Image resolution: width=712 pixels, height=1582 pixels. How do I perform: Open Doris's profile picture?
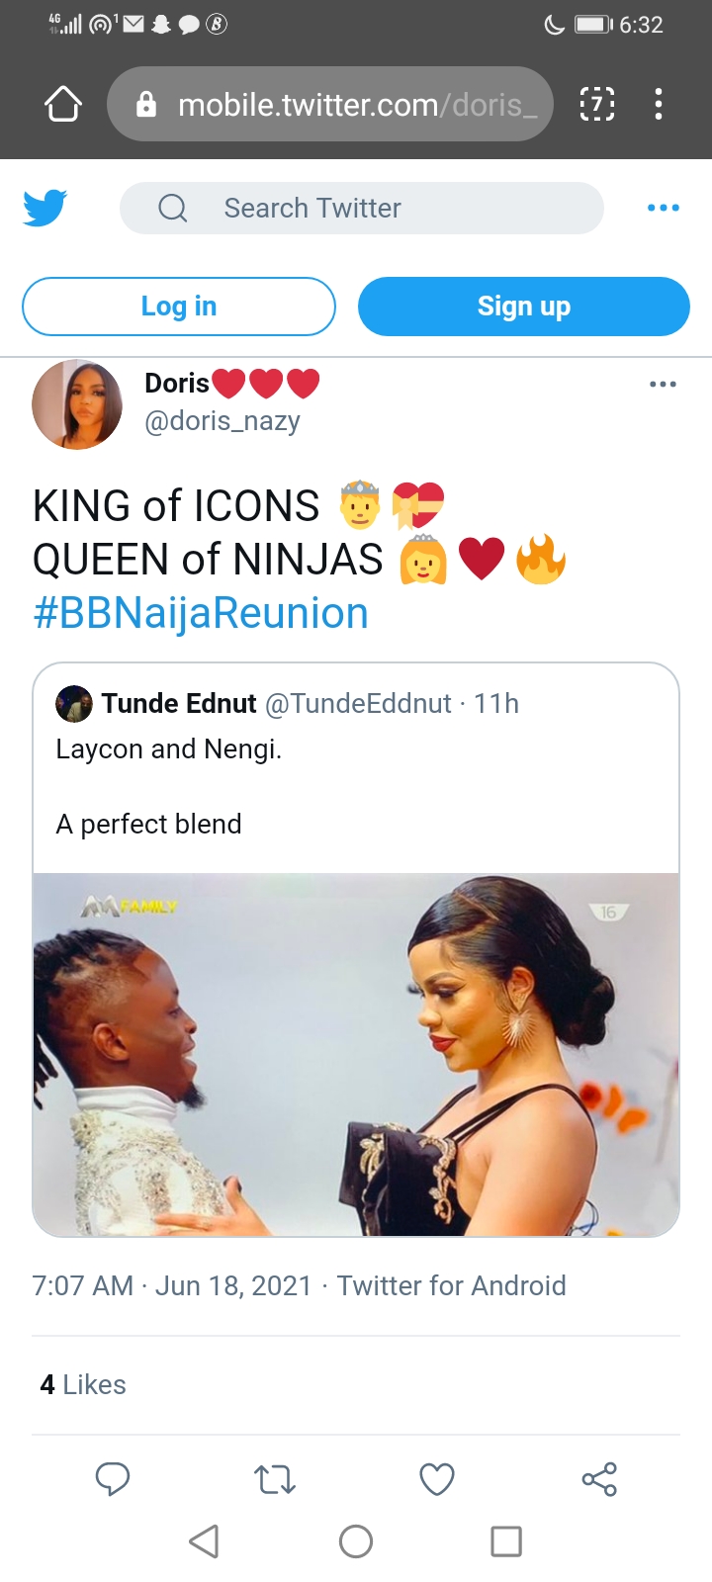pos(77,404)
